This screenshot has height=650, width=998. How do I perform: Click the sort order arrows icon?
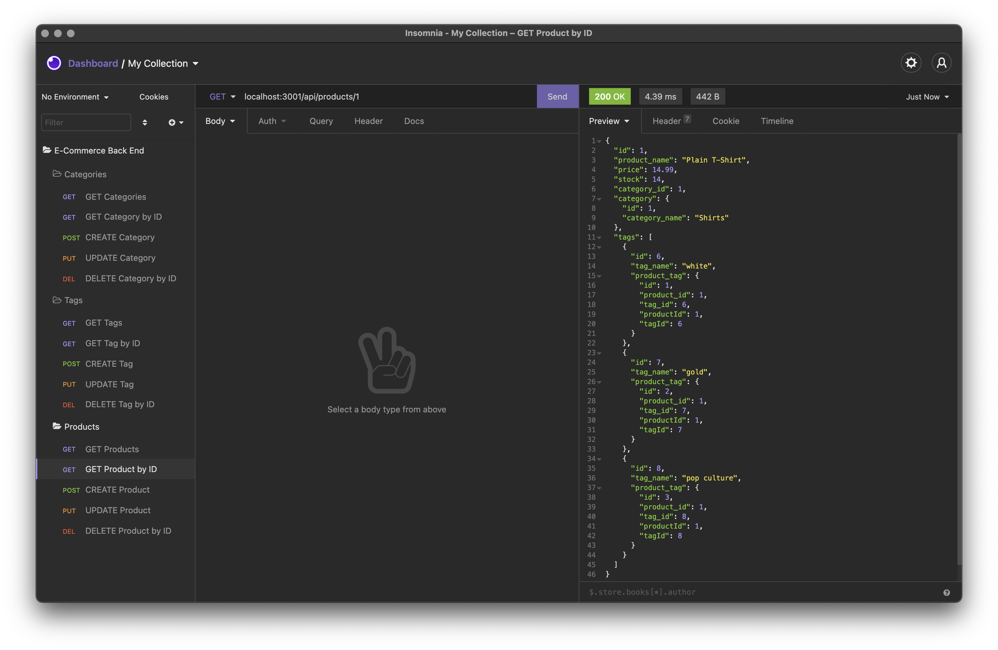click(145, 122)
